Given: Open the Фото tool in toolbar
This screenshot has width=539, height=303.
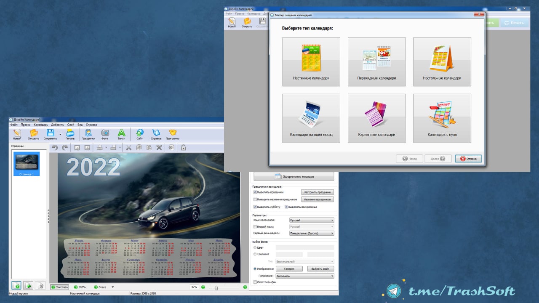Looking at the screenshot, I should pyautogui.click(x=105, y=134).
